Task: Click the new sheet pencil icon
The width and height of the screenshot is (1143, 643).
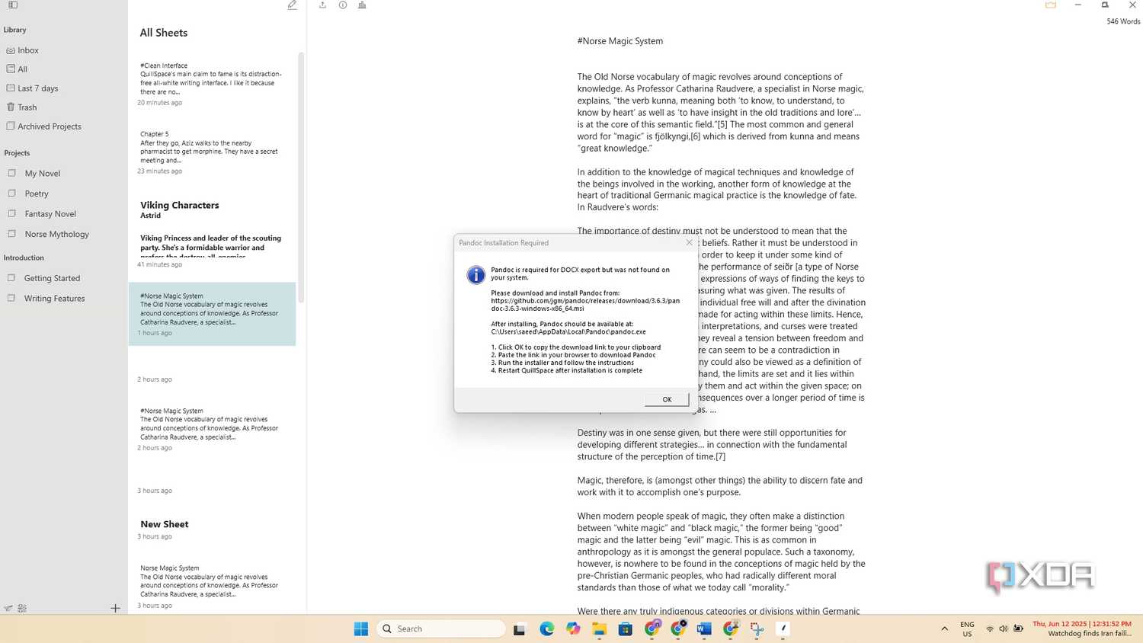Action: pos(292,5)
